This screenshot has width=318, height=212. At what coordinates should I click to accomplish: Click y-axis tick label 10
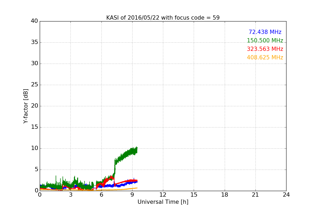pos(34,148)
